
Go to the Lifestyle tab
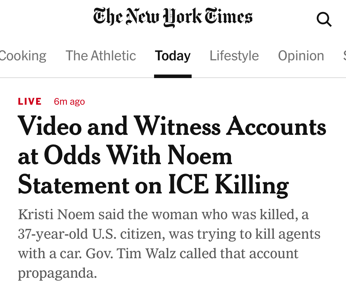pyautogui.click(x=234, y=56)
